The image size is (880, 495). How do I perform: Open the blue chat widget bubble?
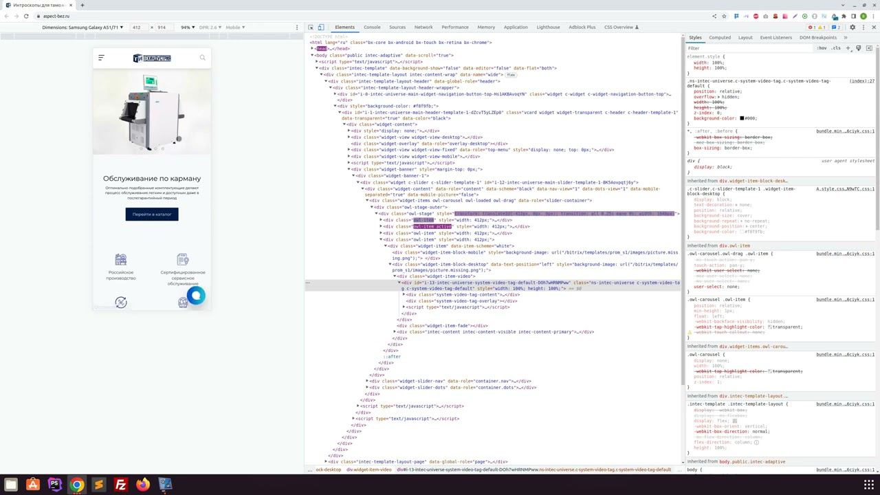[196, 296]
